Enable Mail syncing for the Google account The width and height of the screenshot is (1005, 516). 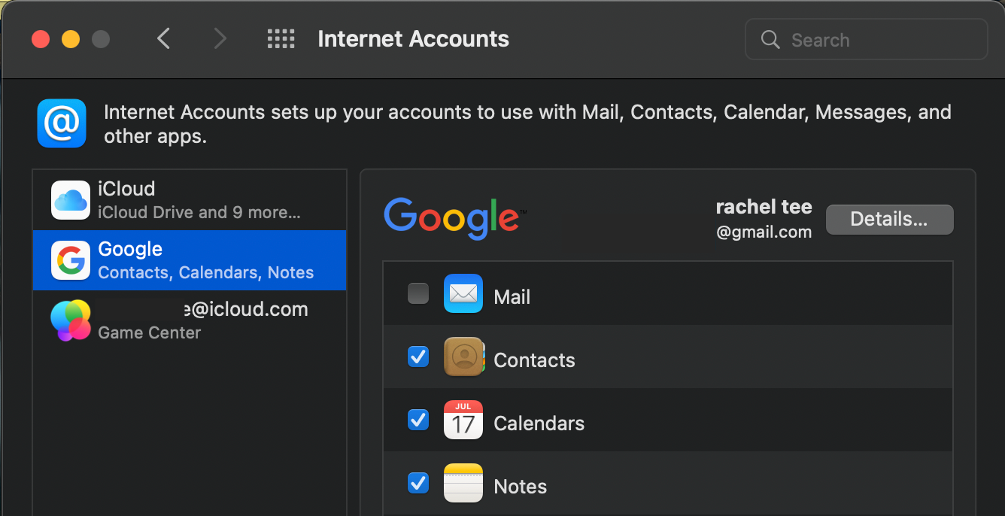pyautogui.click(x=418, y=293)
